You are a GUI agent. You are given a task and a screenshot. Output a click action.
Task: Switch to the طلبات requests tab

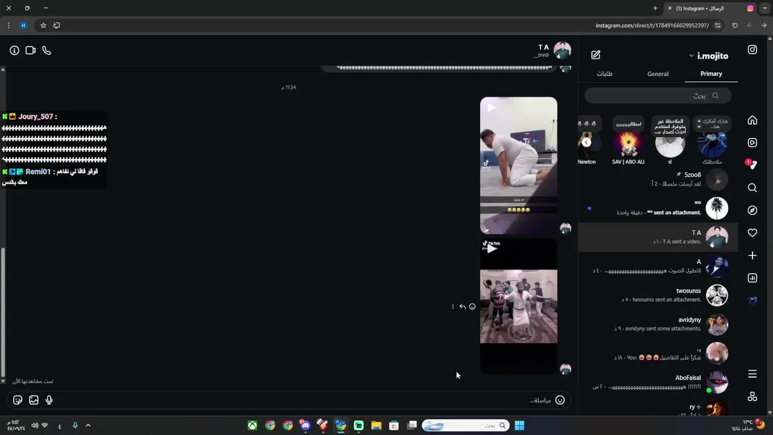(605, 74)
